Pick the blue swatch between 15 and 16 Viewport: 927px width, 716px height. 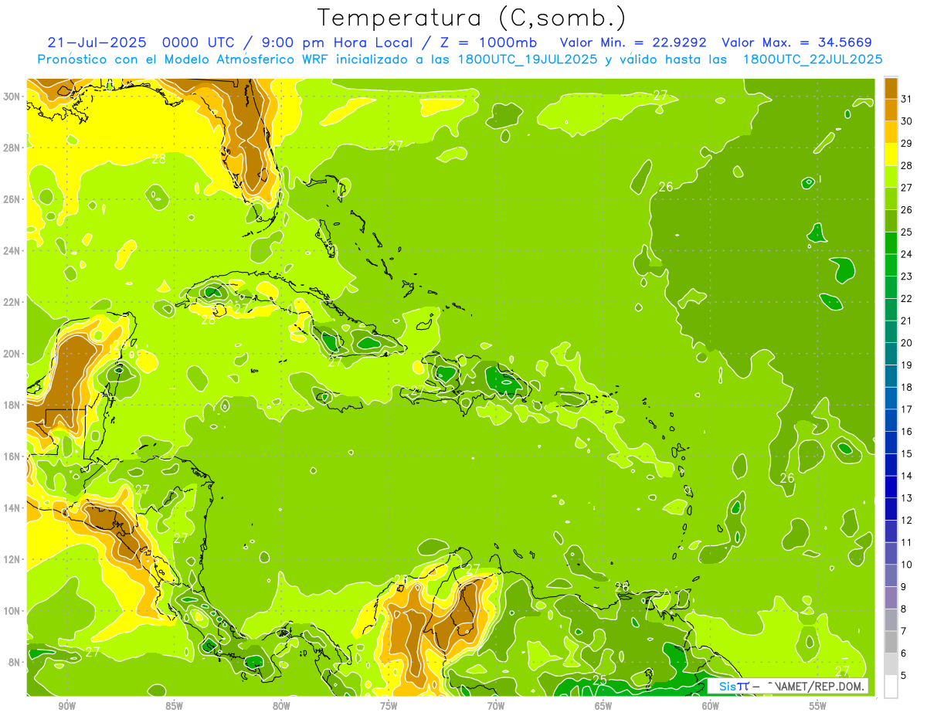pyautogui.click(x=891, y=442)
